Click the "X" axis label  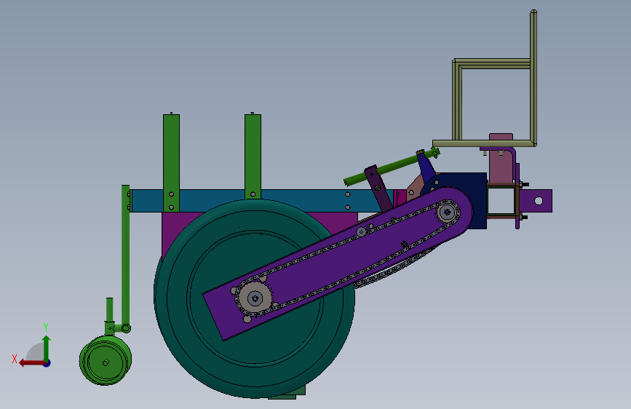pos(15,359)
